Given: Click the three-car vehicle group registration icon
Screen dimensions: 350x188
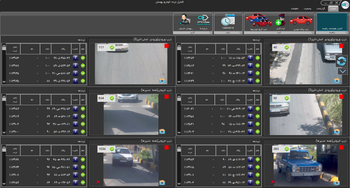Looking at the screenshot, I should click(259, 21).
